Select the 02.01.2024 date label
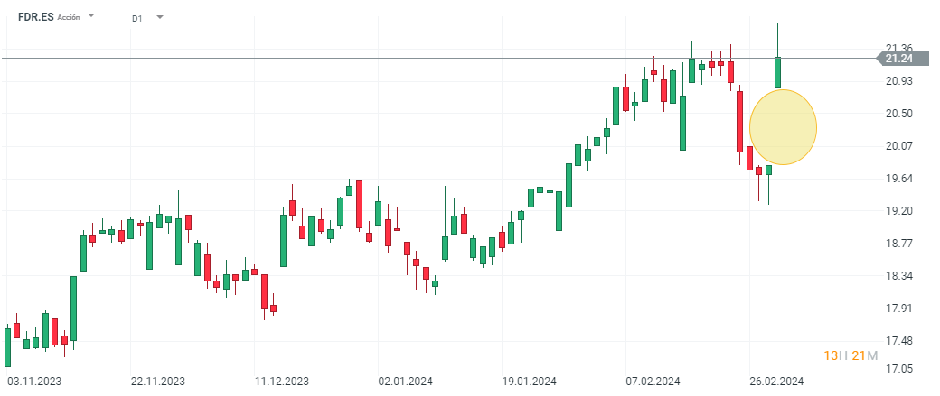Image resolution: width=940 pixels, height=396 pixels. point(406,381)
